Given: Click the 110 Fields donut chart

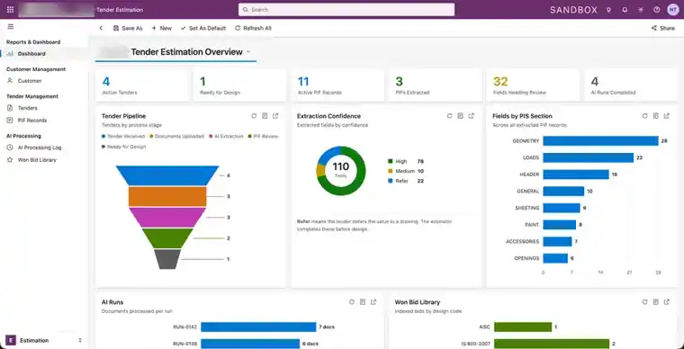Looking at the screenshot, I should pos(341,171).
